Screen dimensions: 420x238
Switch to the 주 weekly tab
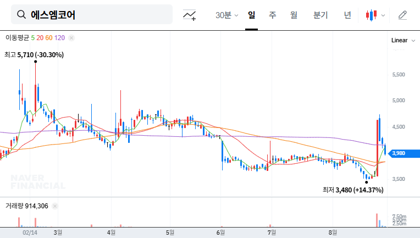click(x=273, y=15)
